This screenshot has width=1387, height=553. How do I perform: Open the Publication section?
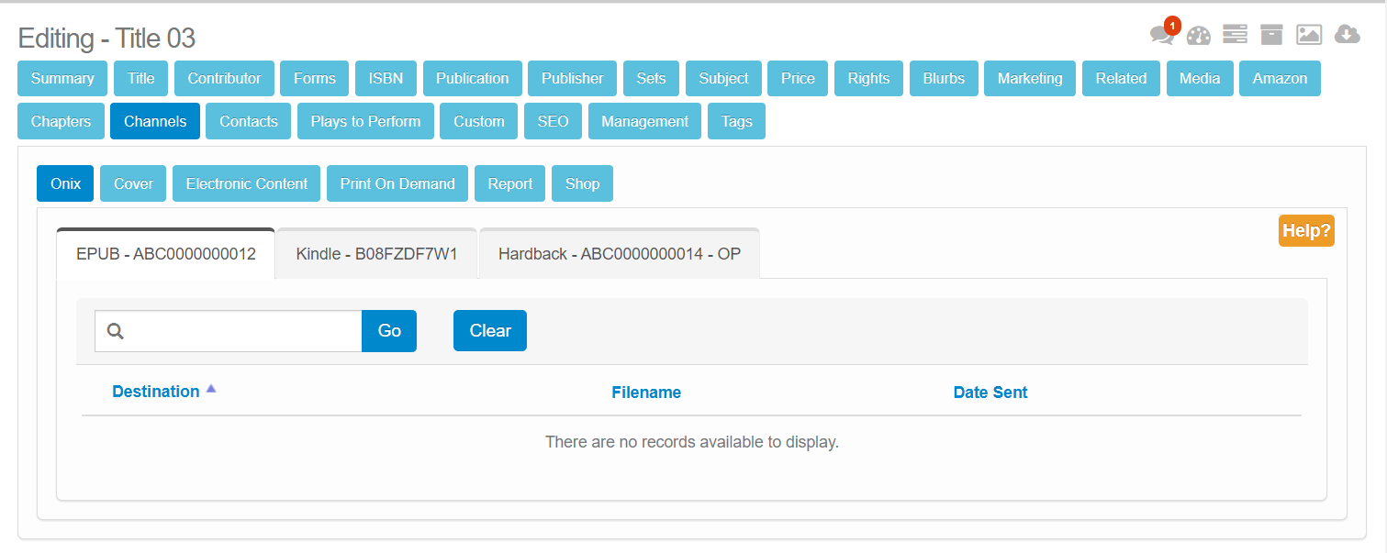click(473, 78)
